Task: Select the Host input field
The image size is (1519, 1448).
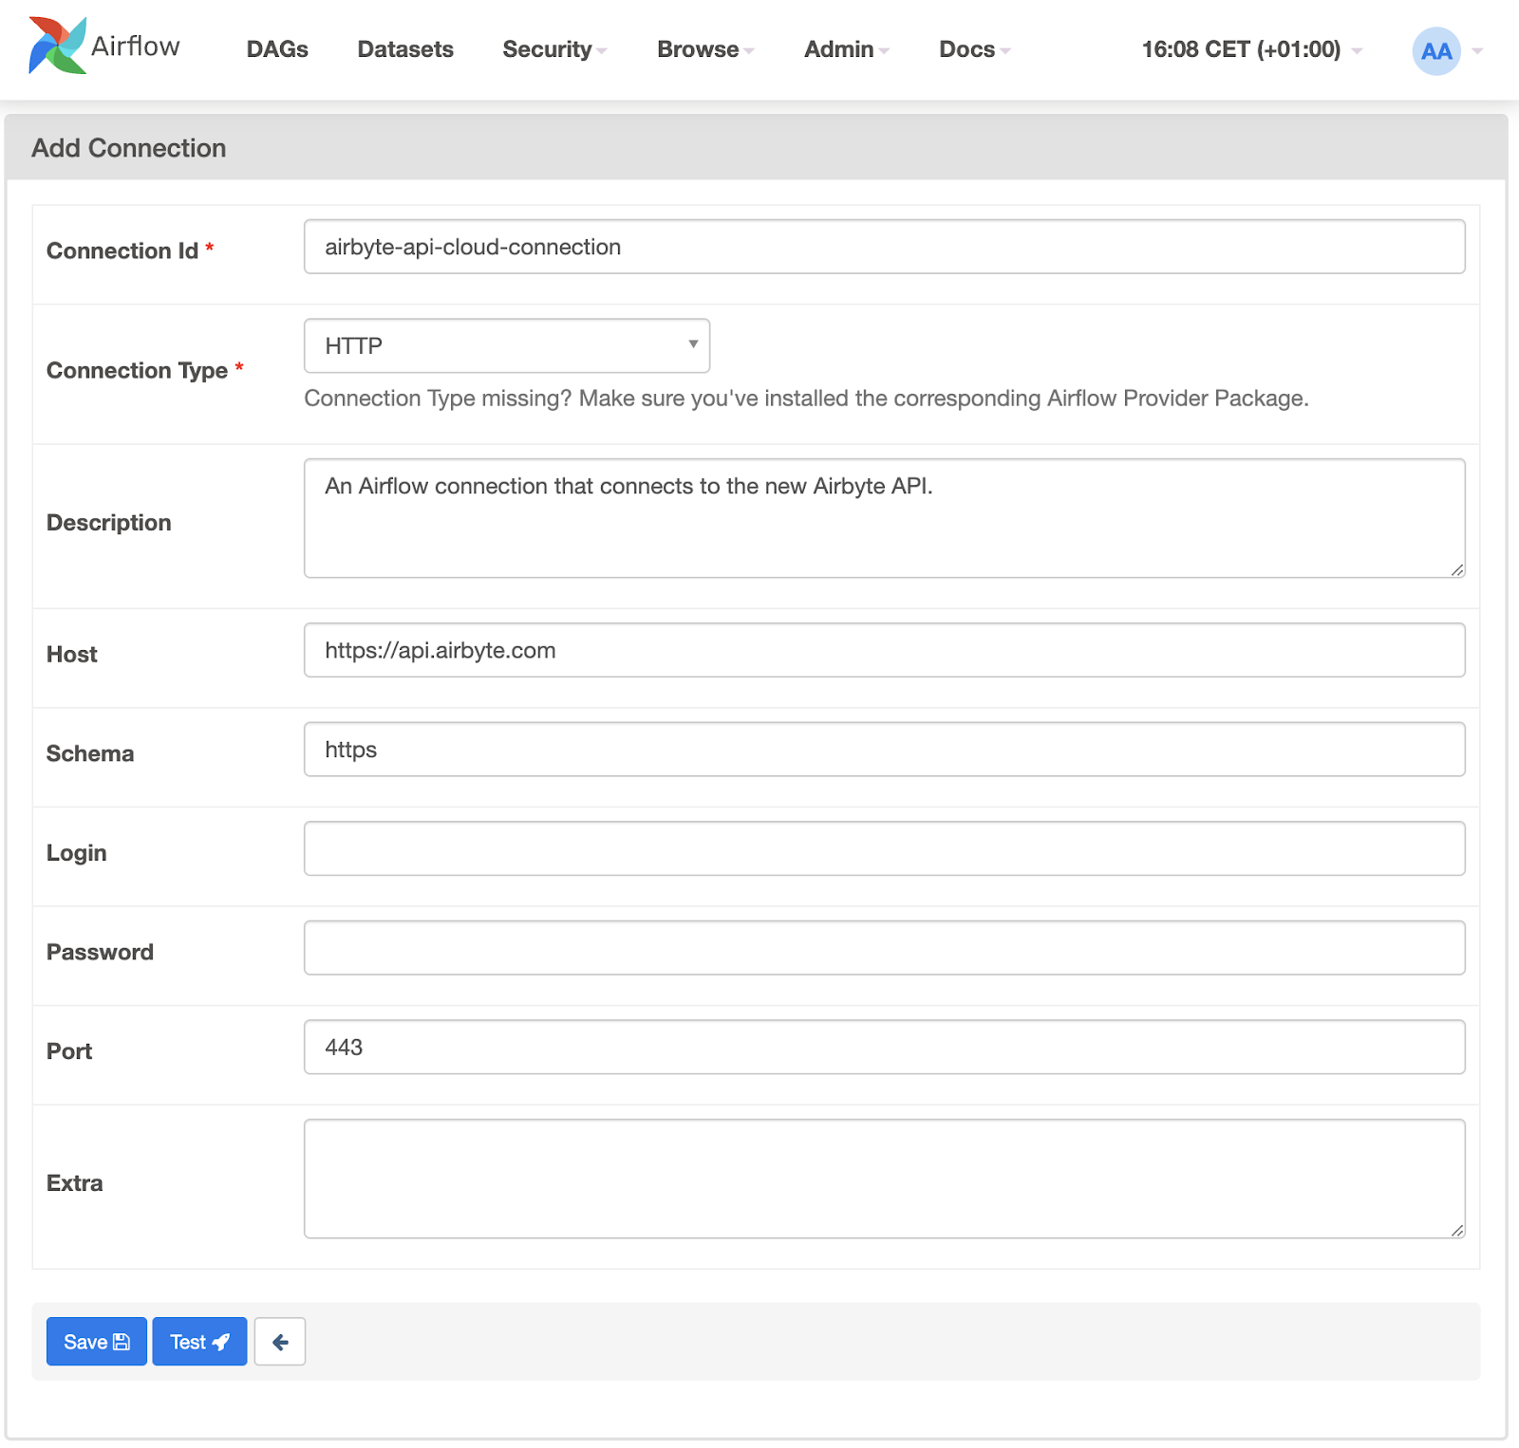Action: (885, 650)
